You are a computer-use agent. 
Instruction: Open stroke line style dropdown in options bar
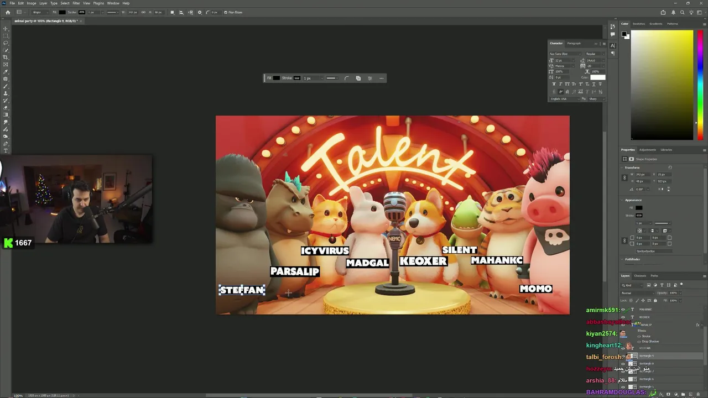113,12
